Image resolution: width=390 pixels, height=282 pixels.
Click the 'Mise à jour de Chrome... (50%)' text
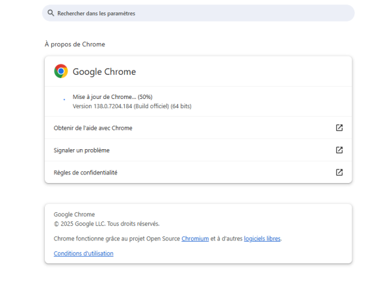(112, 97)
